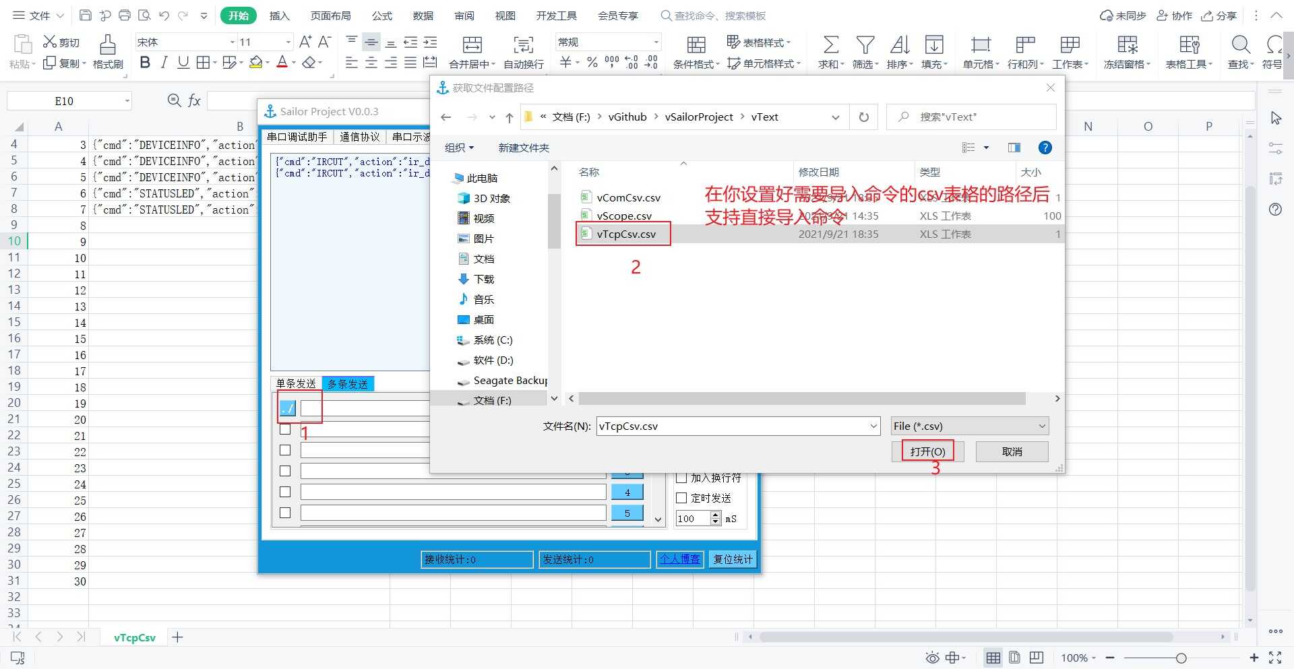Click the zoom slider handle in status bar

(x=1181, y=658)
